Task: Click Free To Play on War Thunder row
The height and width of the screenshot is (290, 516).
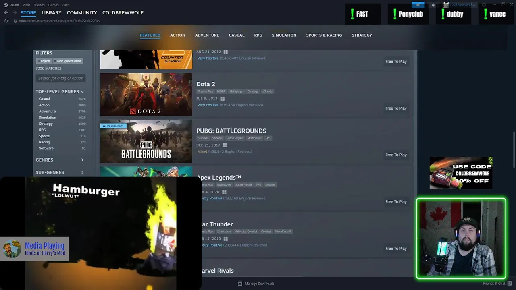Action: point(396,248)
